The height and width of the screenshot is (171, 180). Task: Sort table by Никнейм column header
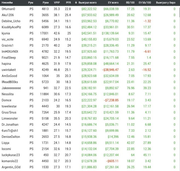[x=8, y=2]
